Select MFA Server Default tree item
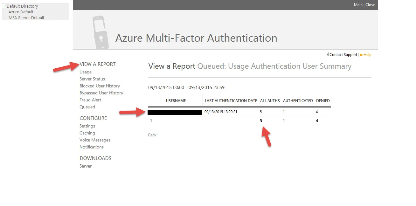The height and width of the screenshot is (206, 416). [26, 17]
